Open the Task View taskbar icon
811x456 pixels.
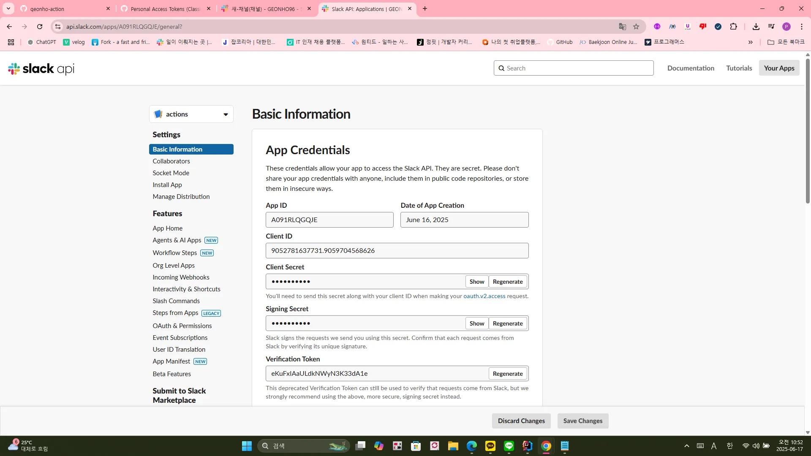[x=360, y=446]
